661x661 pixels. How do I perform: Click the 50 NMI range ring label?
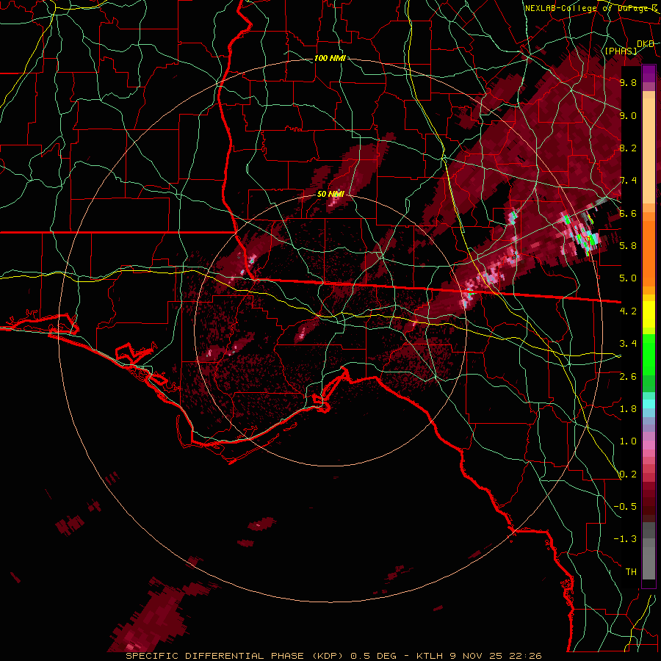tap(330, 194)
